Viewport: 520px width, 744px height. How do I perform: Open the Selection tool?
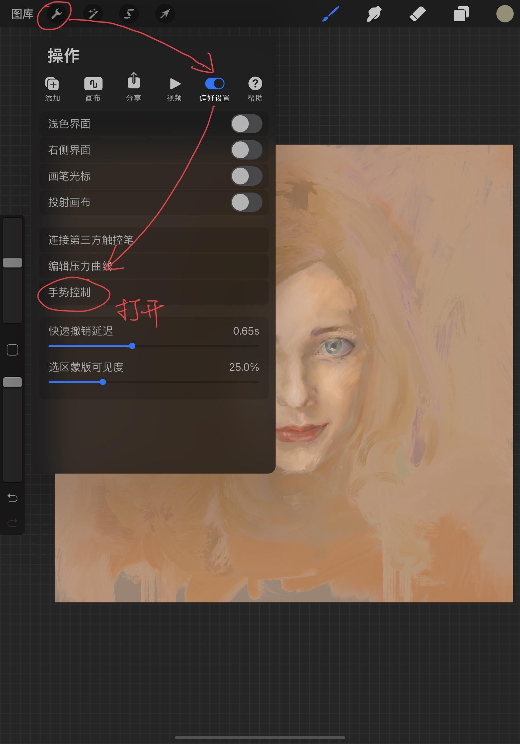click(x=129, y=14)
